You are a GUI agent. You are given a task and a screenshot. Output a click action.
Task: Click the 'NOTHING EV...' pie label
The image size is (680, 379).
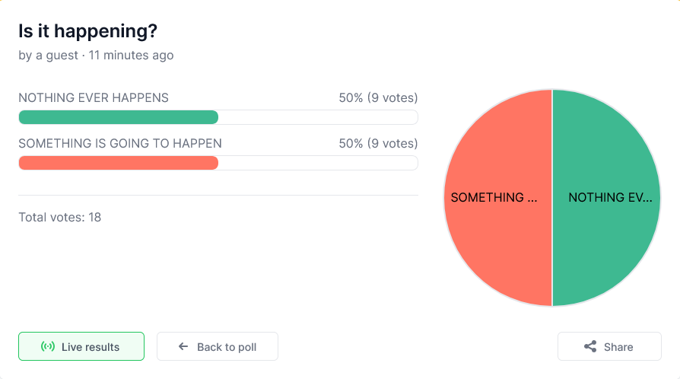tap(610, 198)
